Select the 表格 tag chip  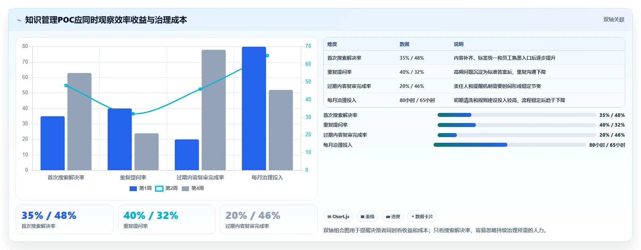click(x=367, y=217)
